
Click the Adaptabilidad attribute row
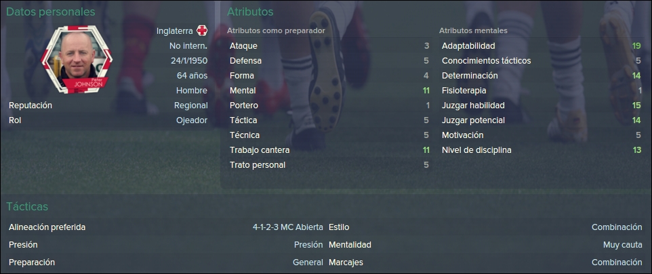(x=541, y=46)
